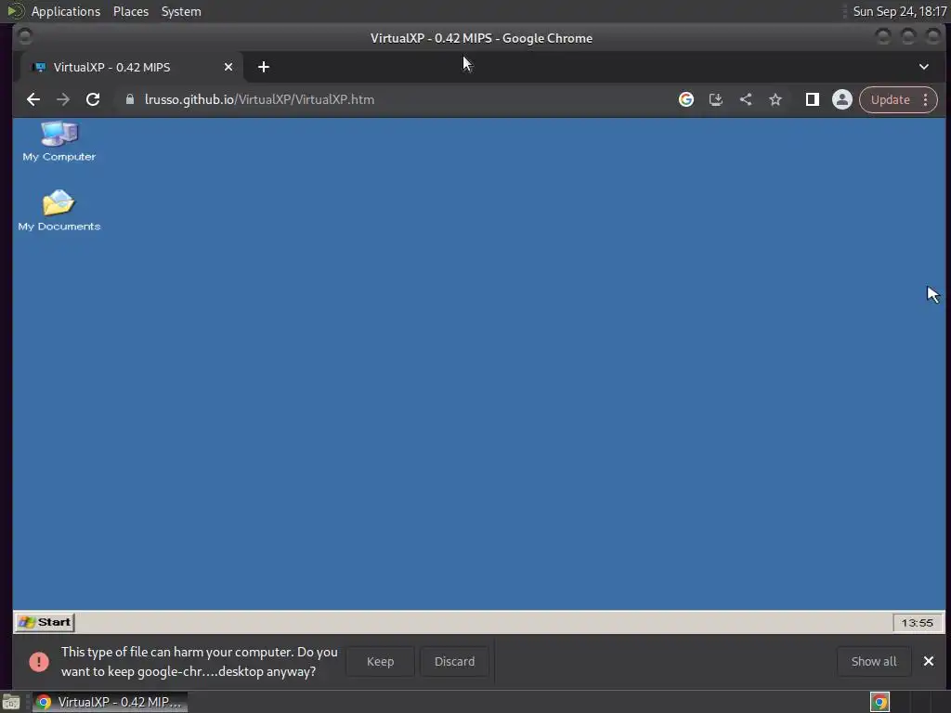The height and width of the screenshot is (713, 951).
Task: Dismiss the downloads bar
Action: (x=929, y=661)
